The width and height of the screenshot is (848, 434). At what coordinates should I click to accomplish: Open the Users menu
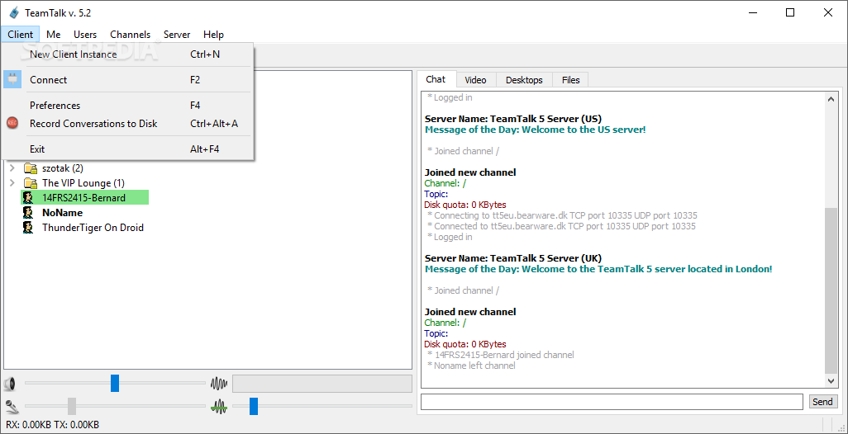pos(85,34)
